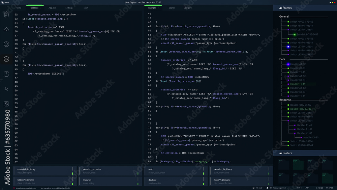Click the green indicator on the math card

[203, 173]
